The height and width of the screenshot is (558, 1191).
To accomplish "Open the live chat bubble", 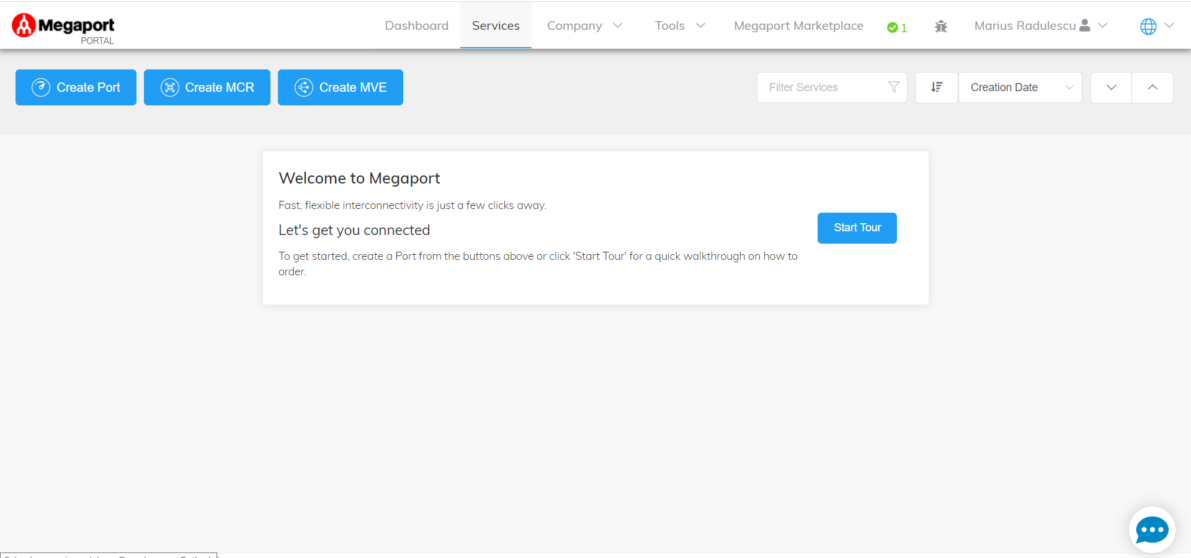I will point(1152,529).
